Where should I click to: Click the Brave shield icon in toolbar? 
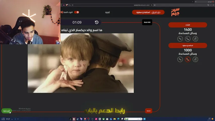point(67,5)
